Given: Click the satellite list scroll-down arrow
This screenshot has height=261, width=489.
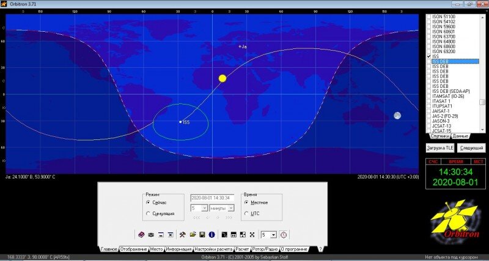Looking at the screenshot, I should (482, 130).
